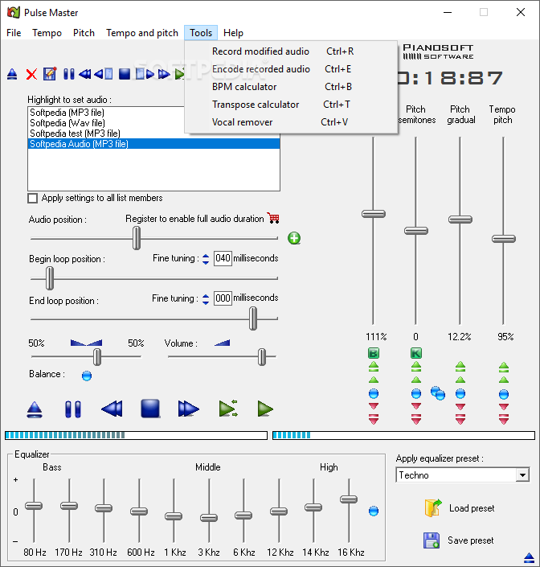Click the small rewind icon in top toolbar

[x=85, y=74]
